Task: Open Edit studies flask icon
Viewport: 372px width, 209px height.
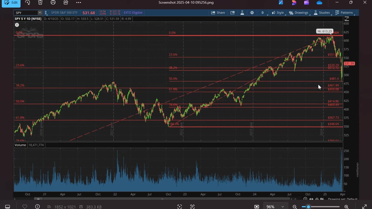Action: coord(242,13)
